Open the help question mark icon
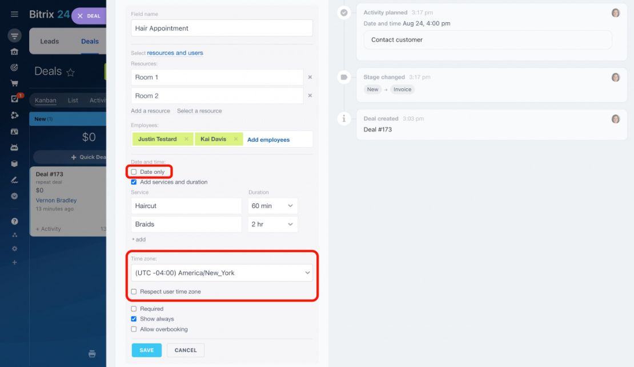Image resolution: width=634 pixels, height=367 pixels. 14,221
